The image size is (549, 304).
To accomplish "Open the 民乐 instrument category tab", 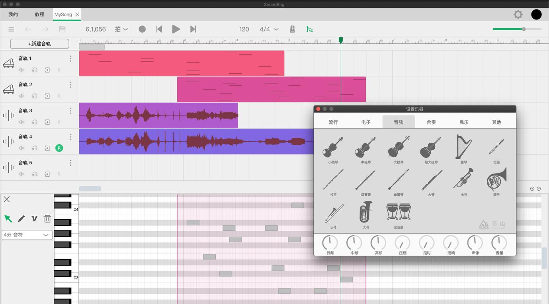I will (464, 122).
